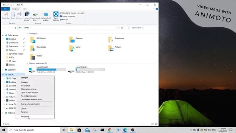Screen dimensions: 236x133
Task: Click the Refresh button by address bar
Action: point(122,28)
